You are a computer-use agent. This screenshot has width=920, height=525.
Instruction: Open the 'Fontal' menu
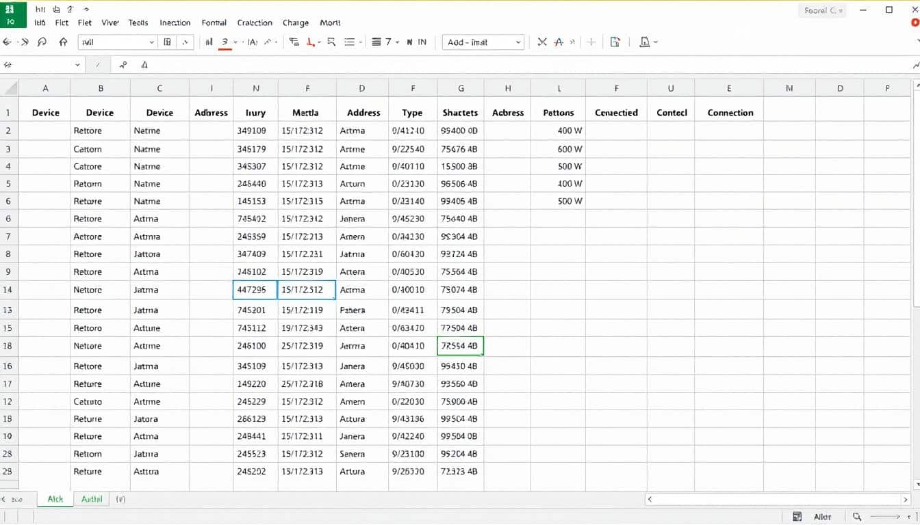coord(214,23)
